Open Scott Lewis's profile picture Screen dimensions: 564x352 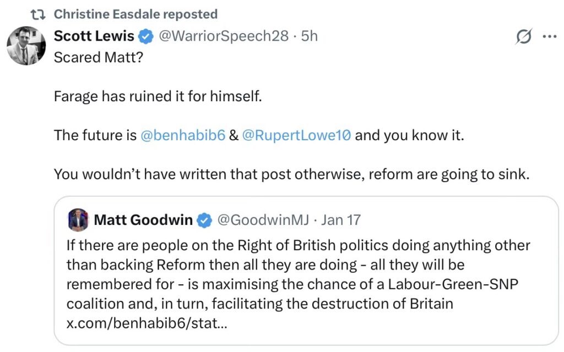click(x=26, y=46)
